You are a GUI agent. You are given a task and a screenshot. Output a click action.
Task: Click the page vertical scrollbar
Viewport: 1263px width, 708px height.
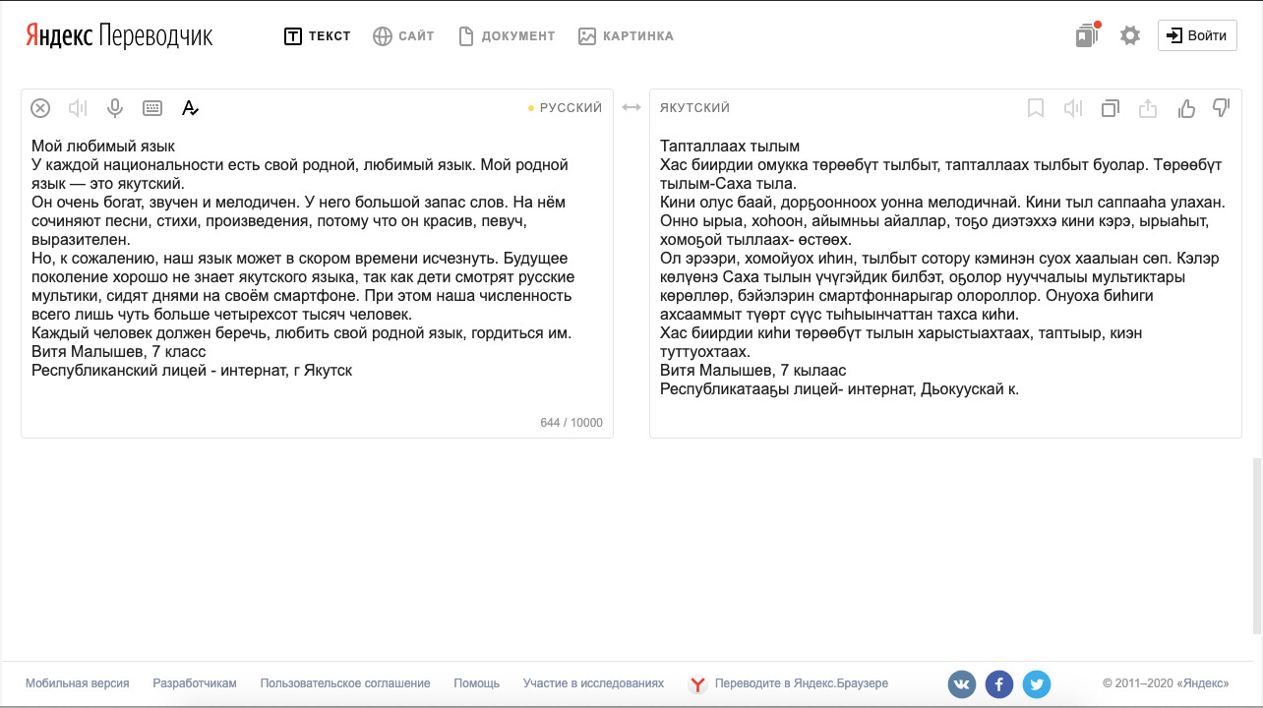(1257, 546)
